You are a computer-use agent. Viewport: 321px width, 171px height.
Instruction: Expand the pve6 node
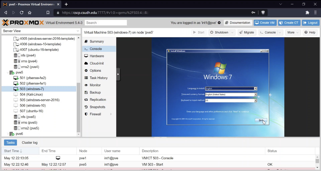click(8, 134)
